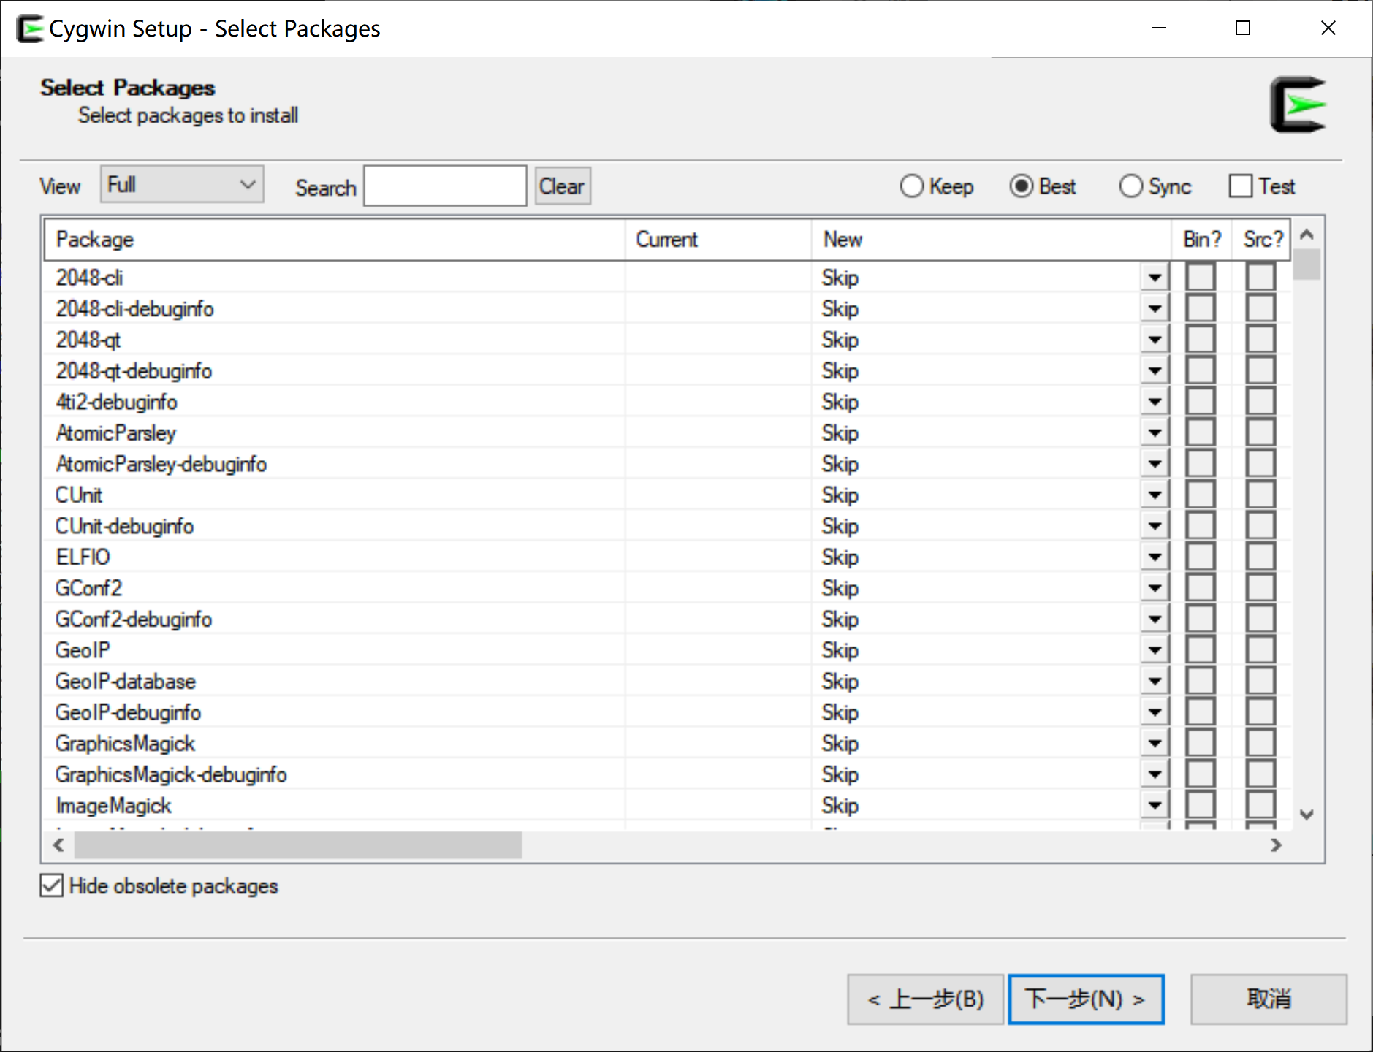Maximize the Cygwin Setup window

tap(1243, 28)
